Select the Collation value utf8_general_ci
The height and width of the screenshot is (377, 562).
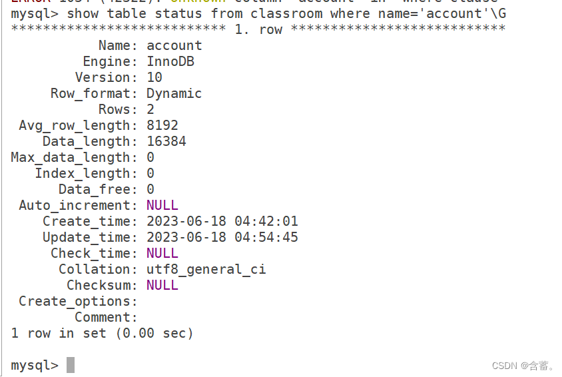[206, 269]
